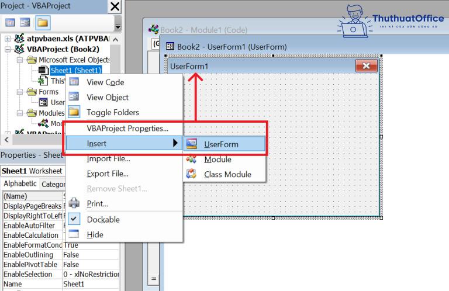Collapse the Microsoft Excel Objects folder
Viewport: 449px width, 291px height.
19,60
